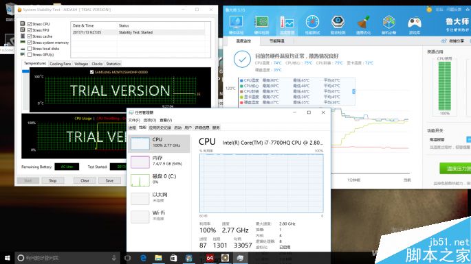Image resolution: width=471 pixels, height=264 pixels.
Task: Click the fifth taskbar app icon next to Store
Action: pos(189,258)
